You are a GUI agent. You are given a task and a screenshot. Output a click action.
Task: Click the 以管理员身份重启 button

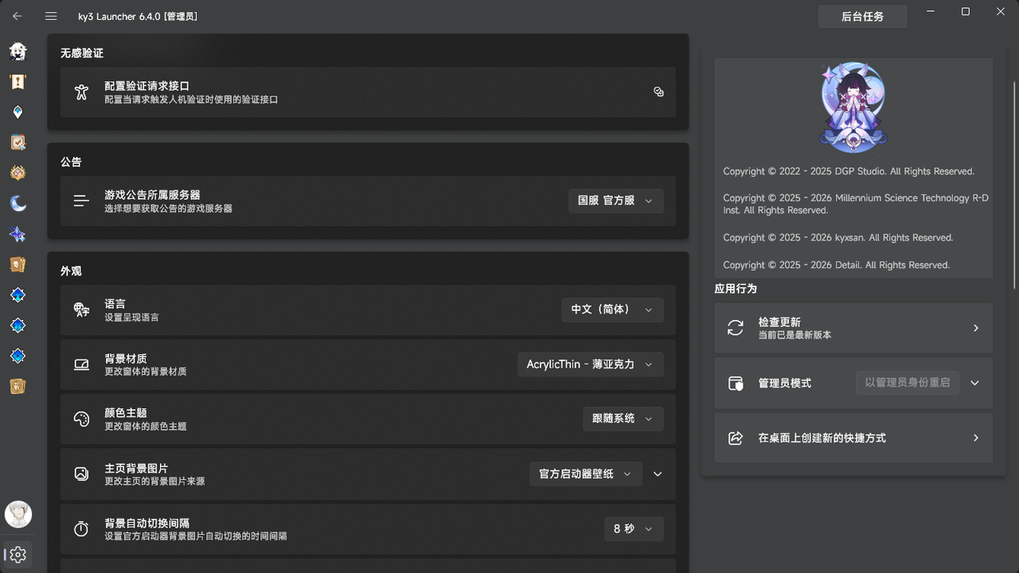click(907, 382)
